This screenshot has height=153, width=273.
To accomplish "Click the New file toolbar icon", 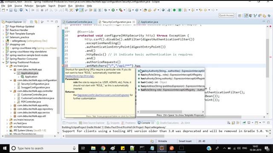I will pyautogui.click(x=3, y=10).
